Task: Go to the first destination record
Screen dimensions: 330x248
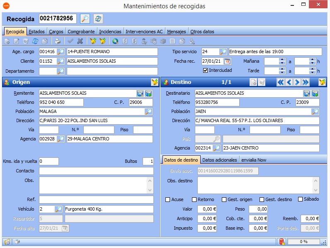Action: (281, 82)
